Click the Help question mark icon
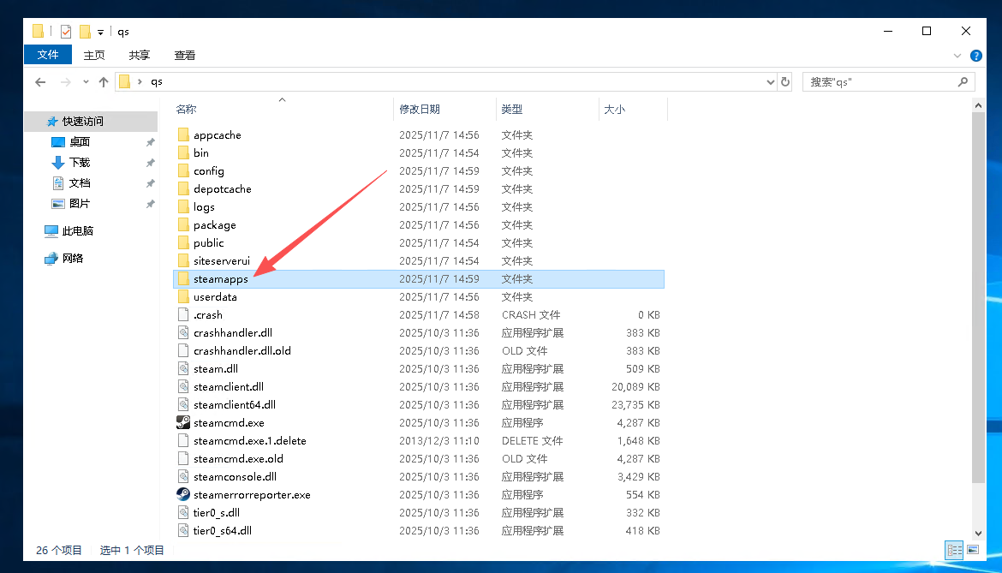This screenshot has width=1002, height=573. click(x=975, y=56)
